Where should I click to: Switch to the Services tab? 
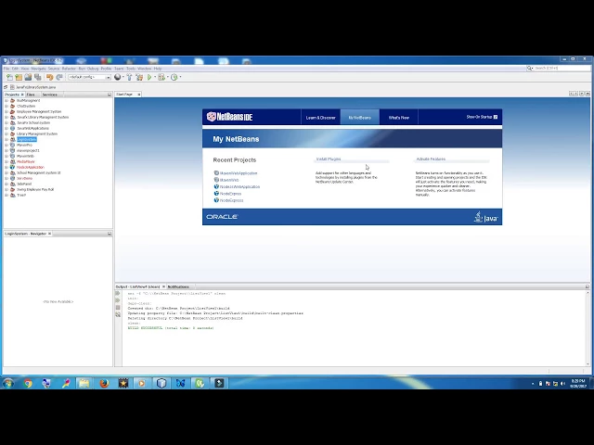49,95
